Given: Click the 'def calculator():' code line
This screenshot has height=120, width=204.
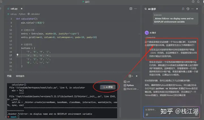Looking at the screenshot, I should 27,19.
